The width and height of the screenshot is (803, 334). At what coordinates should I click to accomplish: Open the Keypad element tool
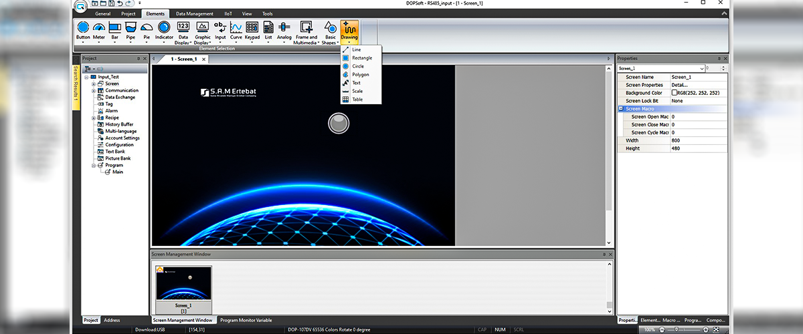(x=252, y=28)
